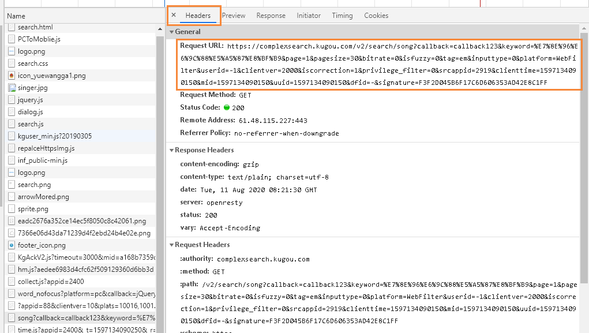Click the file icon for inf_public-min.js

(12, 160)
